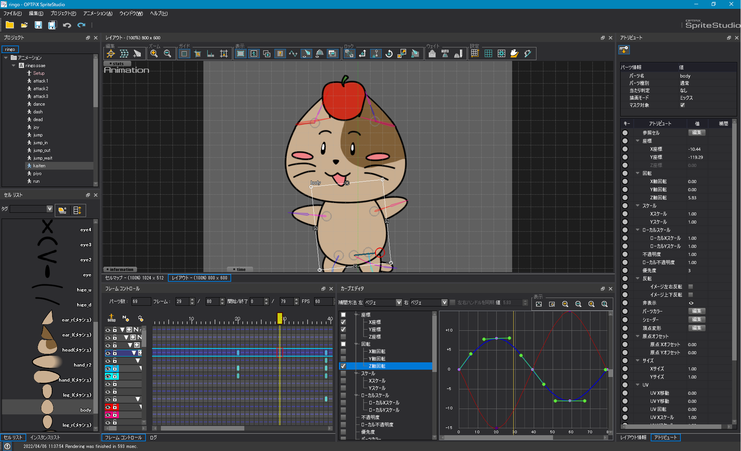
Task: Click the zoom in magnifier in layout toolbar
Action: (154, 54)
